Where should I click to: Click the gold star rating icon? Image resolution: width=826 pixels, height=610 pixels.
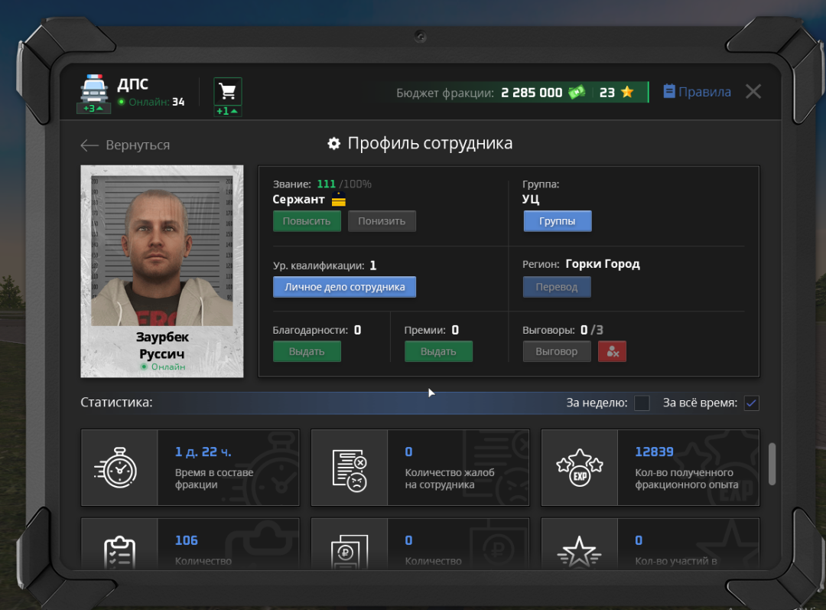(x=627, y=93)
